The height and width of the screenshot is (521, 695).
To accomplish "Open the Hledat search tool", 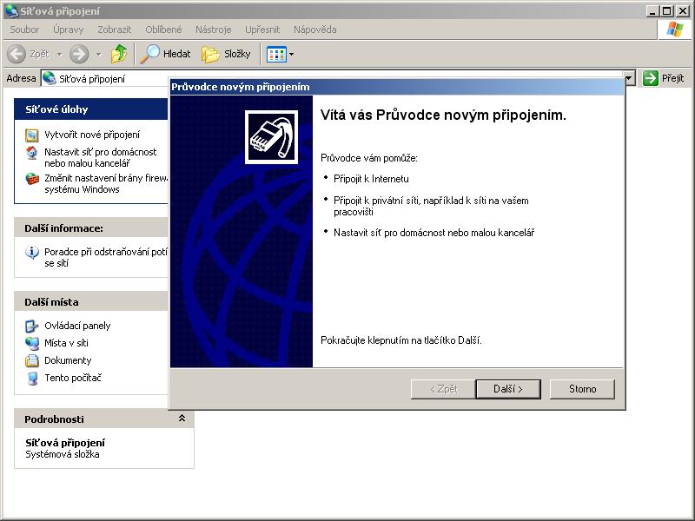I will [x=167, y=54].
